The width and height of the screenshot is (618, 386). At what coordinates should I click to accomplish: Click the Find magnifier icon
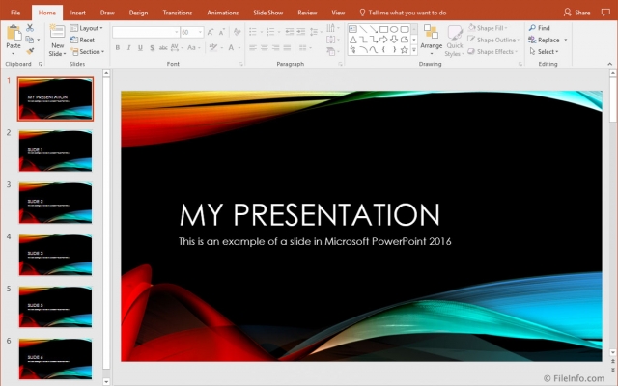point(532,28)
